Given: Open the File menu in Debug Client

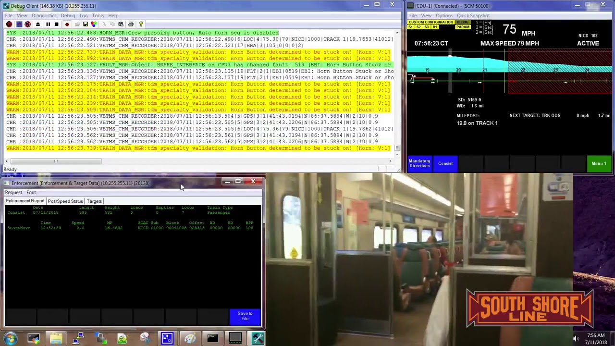Looking at the screenshot, I should click(9, 15).
